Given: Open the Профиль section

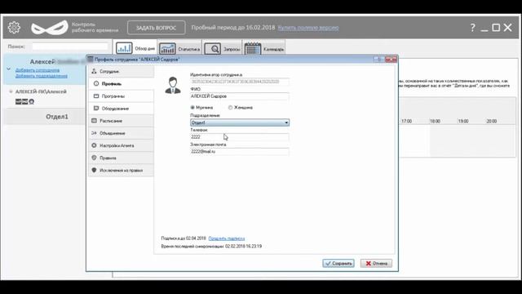Looking at the screenshot, I should [122, 83].
